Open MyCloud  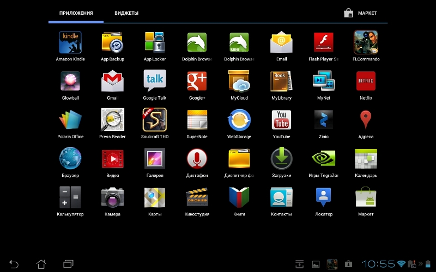click(239, 81)
